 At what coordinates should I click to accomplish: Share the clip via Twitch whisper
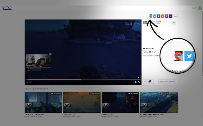(x=167, y=16)
